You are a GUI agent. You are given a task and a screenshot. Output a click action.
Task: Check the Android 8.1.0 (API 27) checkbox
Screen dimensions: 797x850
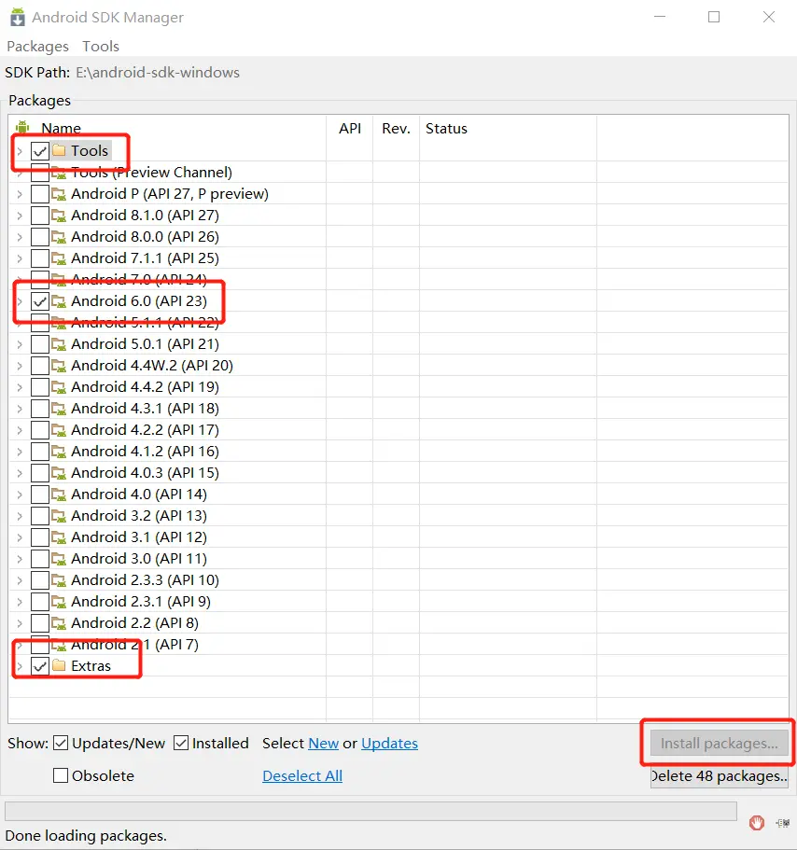pos(40,216)
